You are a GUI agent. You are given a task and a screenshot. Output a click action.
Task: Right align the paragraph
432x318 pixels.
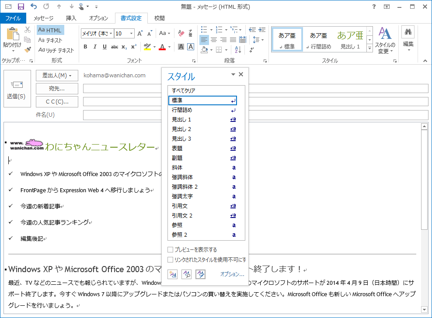tap(223, 40)
